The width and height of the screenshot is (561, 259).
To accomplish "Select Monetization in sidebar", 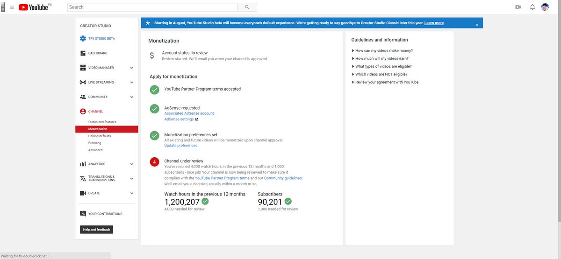I will click(x=107, y=129).
